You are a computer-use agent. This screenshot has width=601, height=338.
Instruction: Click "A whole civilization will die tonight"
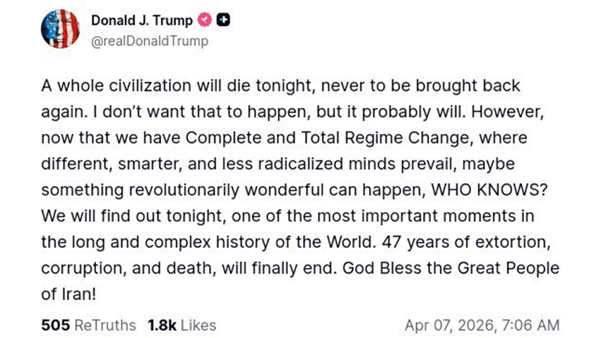159,85
